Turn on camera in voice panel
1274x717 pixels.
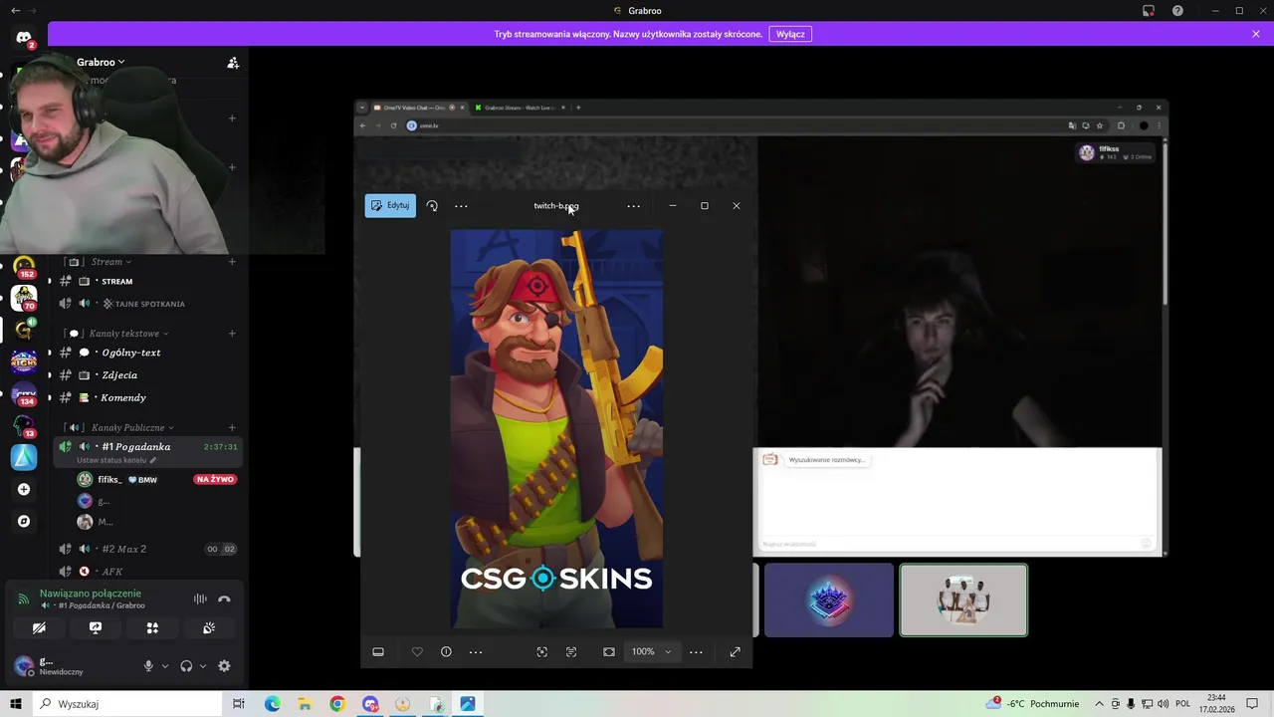click(39, 628)
